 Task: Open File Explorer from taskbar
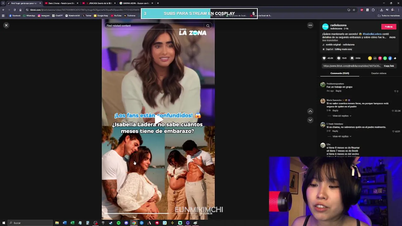[57, 223]
